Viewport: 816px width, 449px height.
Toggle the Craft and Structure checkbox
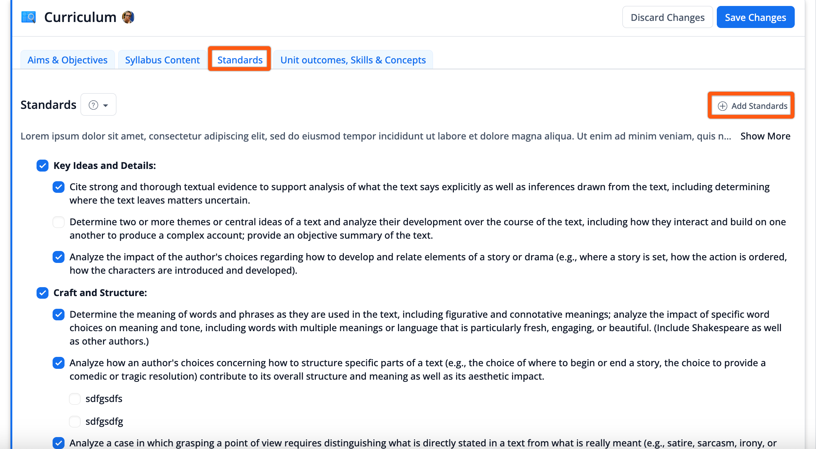42,293
